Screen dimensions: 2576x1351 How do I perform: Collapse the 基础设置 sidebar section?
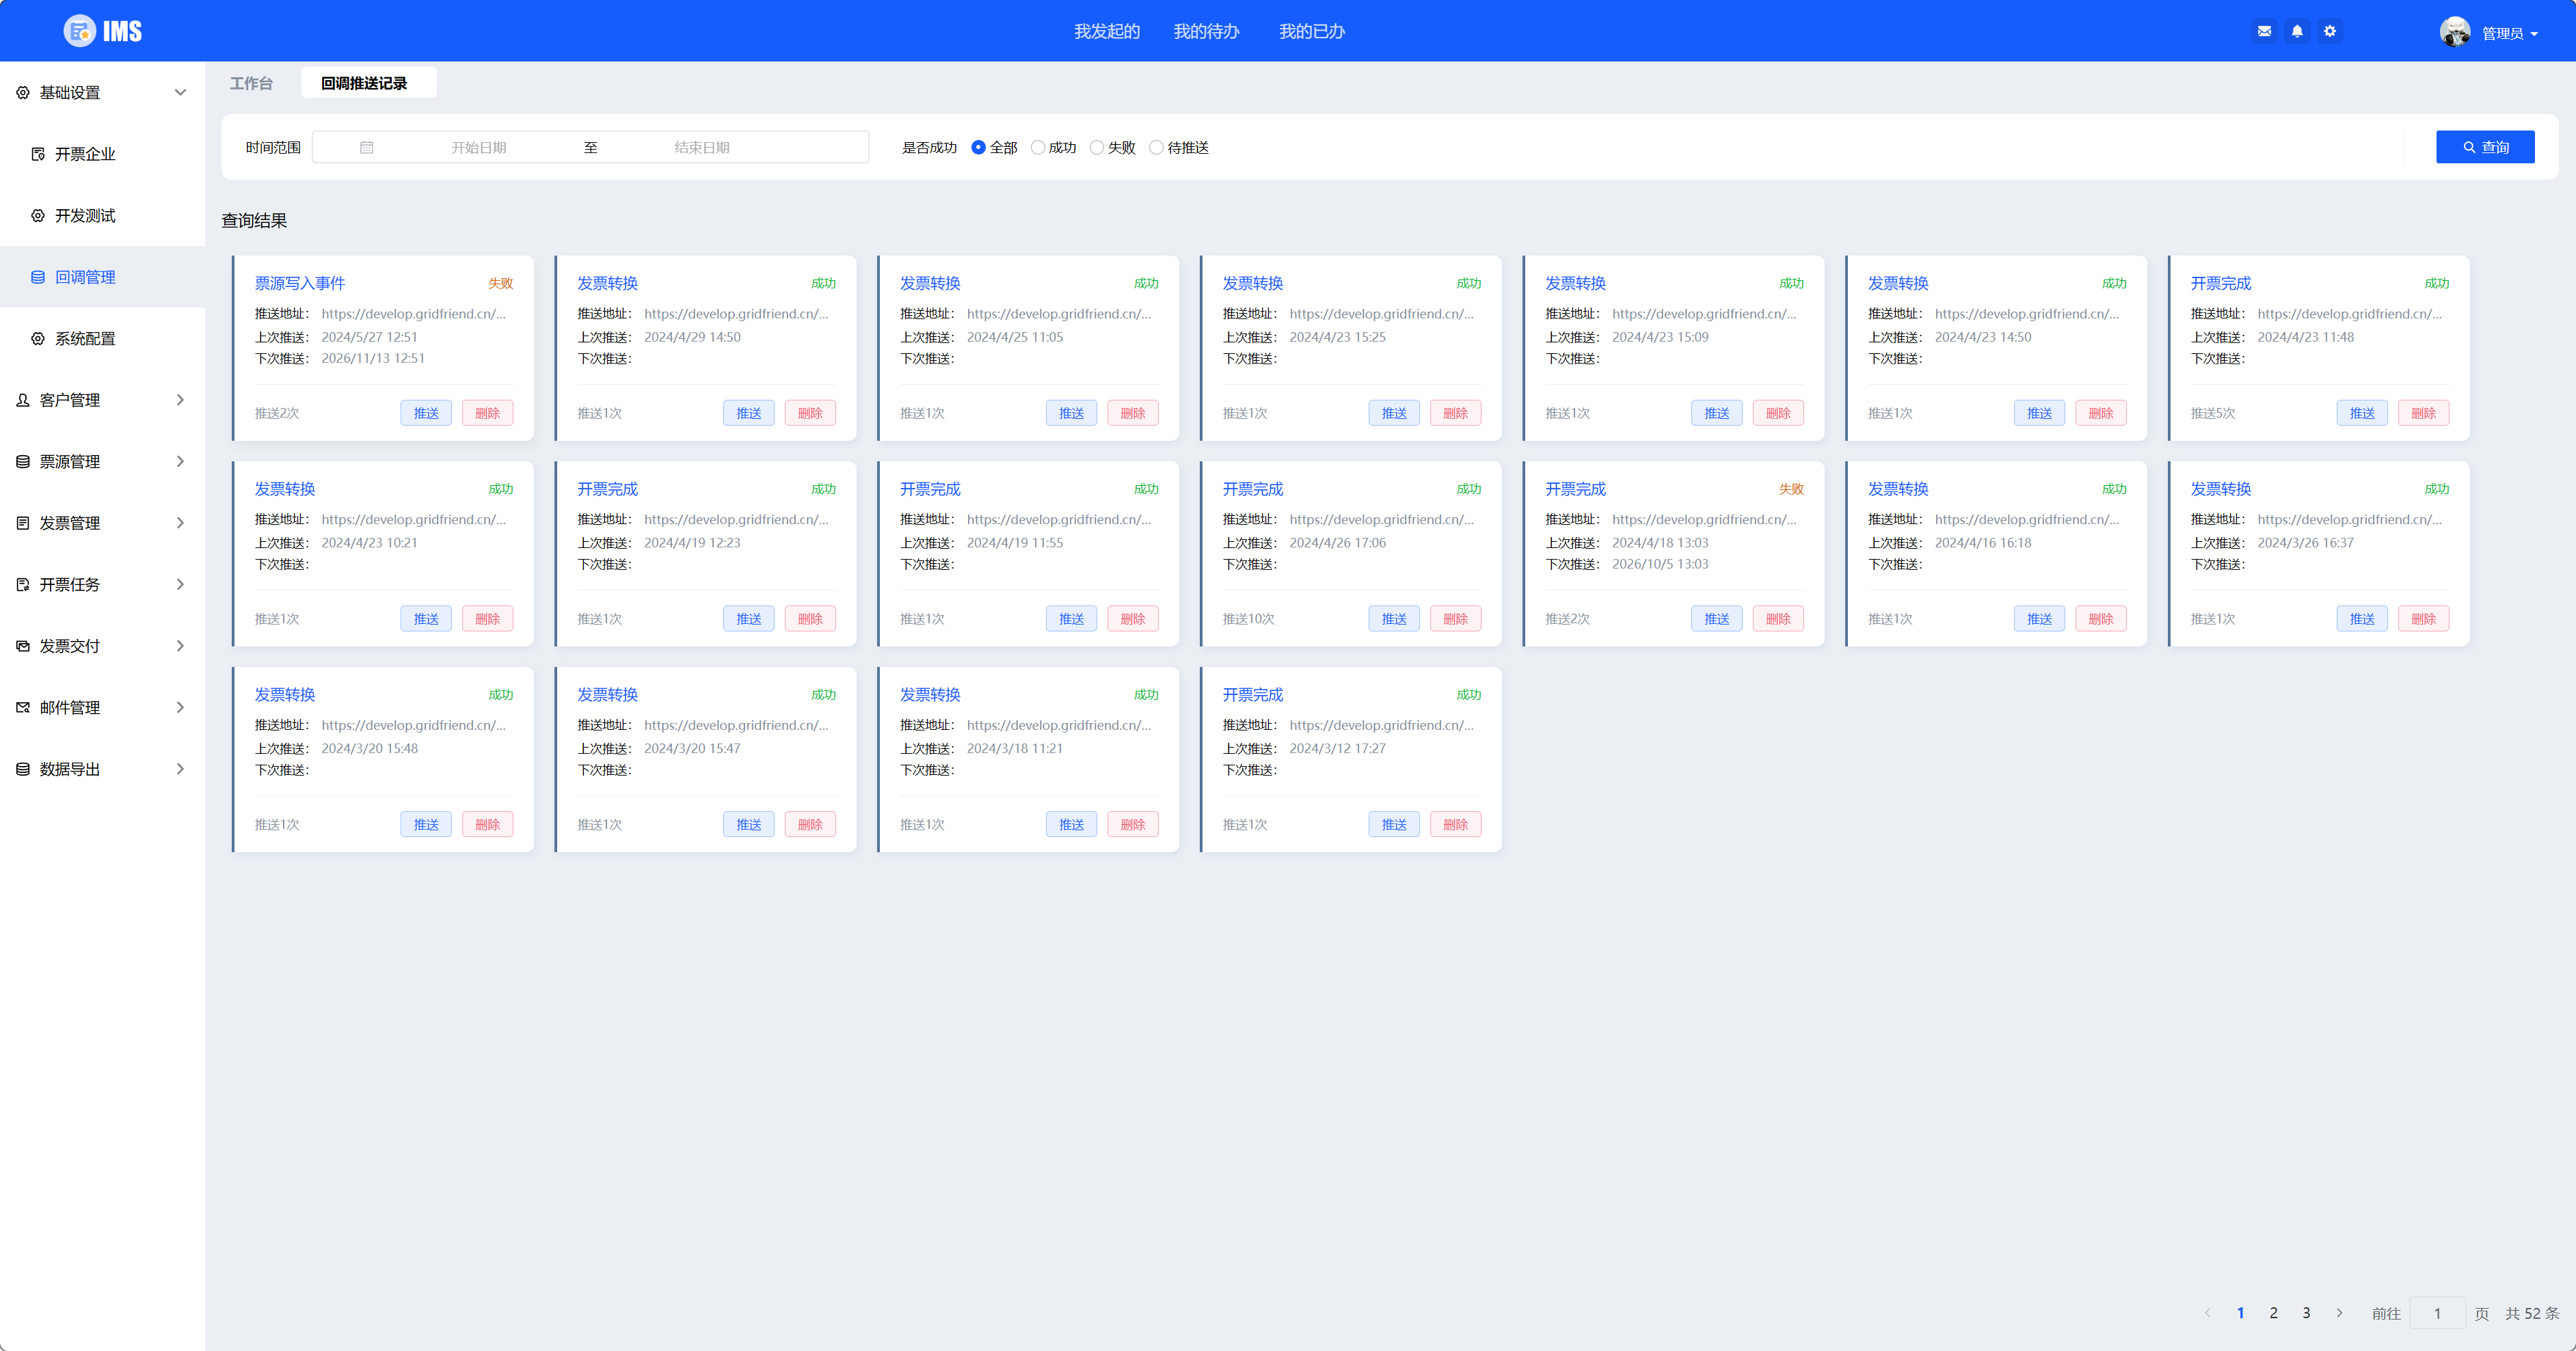[x=180, y=92]
